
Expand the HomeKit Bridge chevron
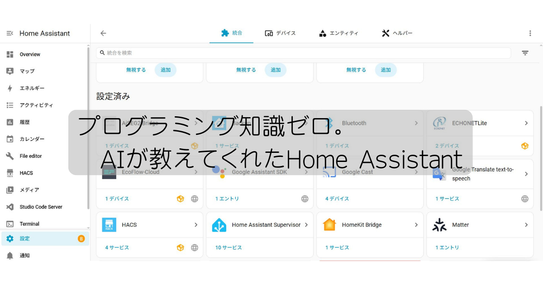tap(416, 225)
